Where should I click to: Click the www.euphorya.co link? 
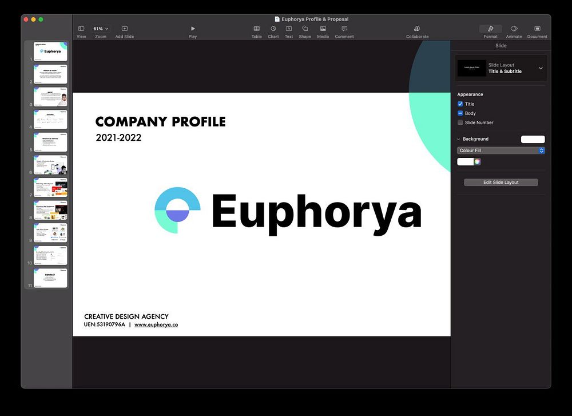click(156, 325)
